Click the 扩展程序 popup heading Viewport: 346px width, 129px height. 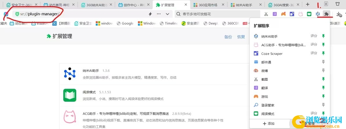[262, 26]
